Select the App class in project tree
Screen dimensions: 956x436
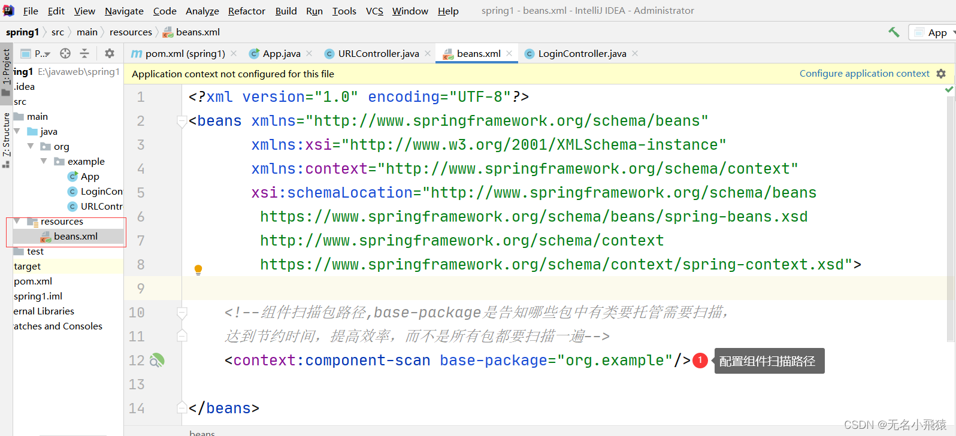(83, 176)
